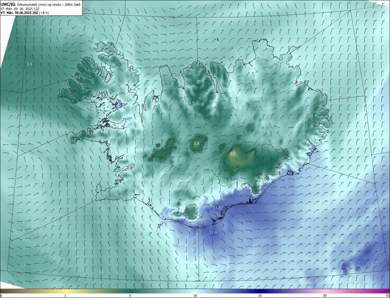Click the map title 'UWC/IG: Úrkomumætti (mm) og vindur' line
390x298 pixels.
(x=41, y=5)
